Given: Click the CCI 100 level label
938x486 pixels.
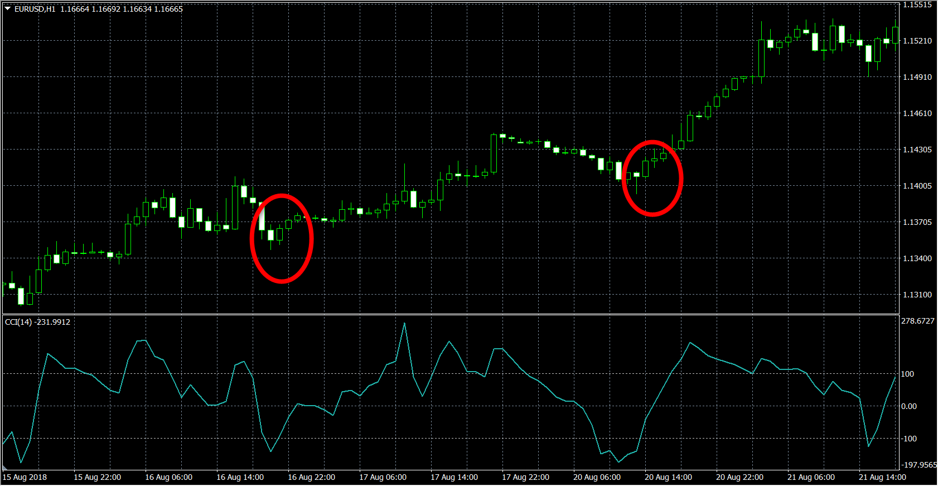Looking at the screenshot, I should [x=907, y=374].
